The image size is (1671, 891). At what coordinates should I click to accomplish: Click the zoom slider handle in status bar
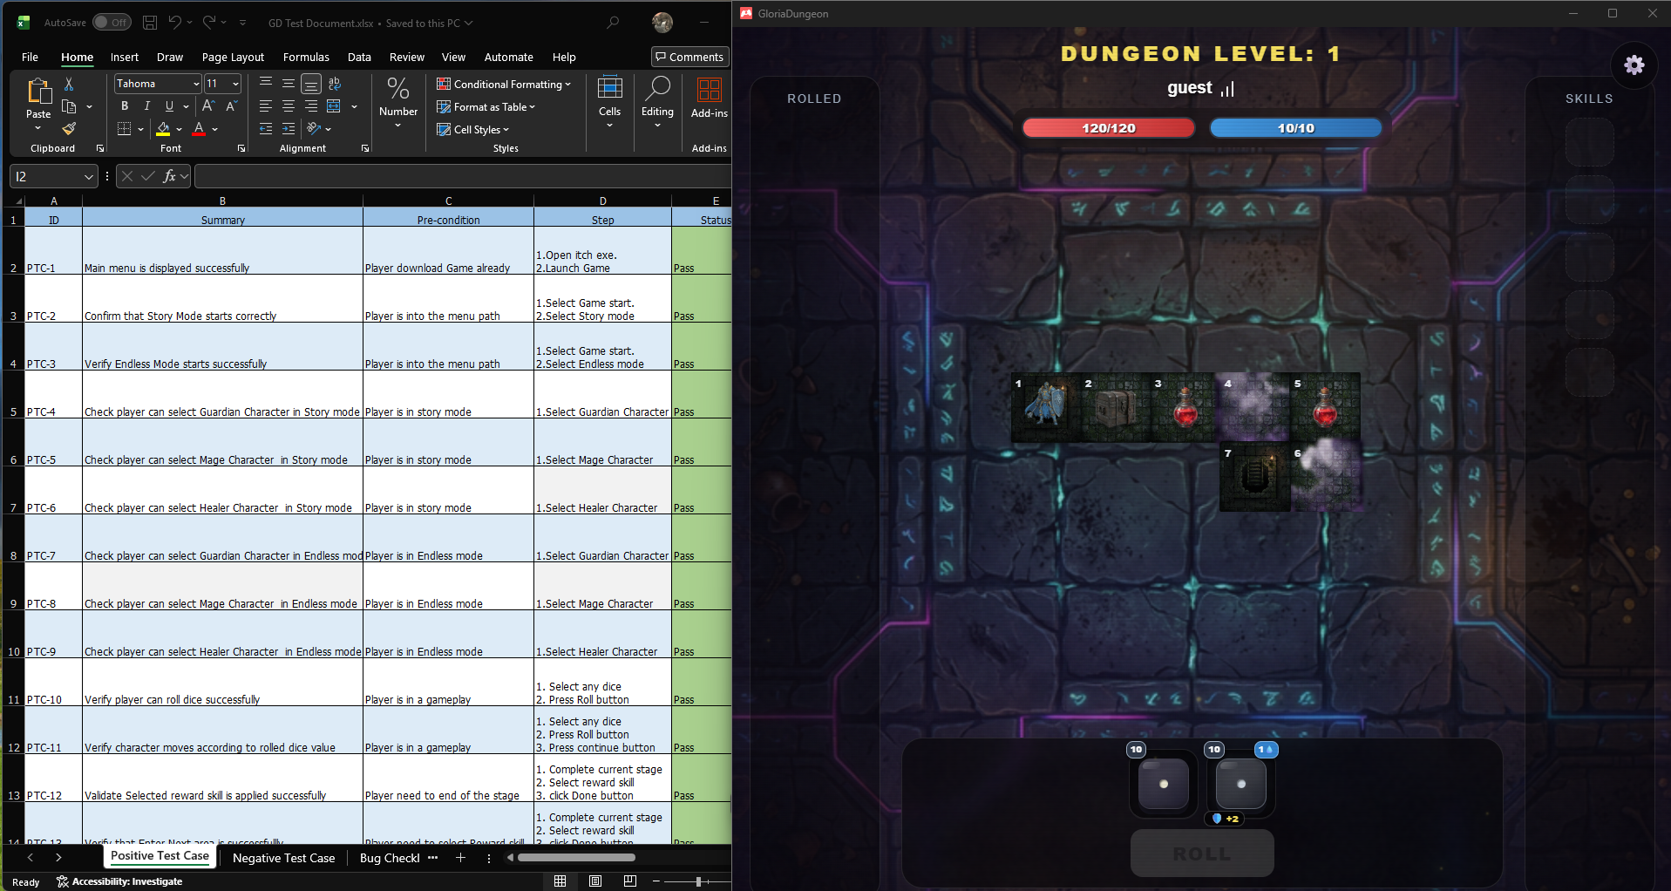(x=698, y=881)
